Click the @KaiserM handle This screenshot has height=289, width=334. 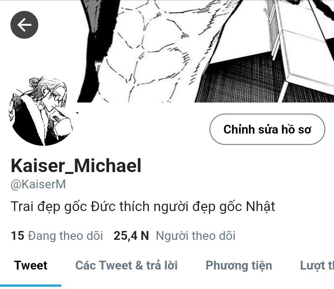[38, 185]
